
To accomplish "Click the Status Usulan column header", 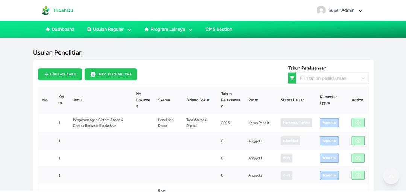I will point(292,100).
